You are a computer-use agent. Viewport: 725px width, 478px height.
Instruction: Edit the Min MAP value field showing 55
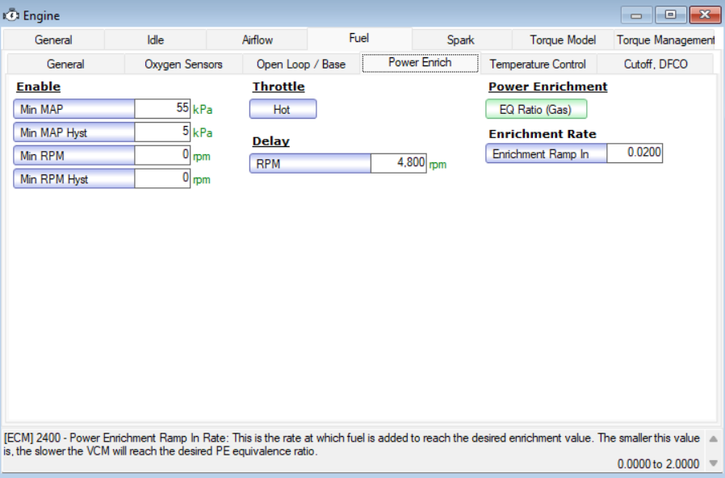click(x=162, y=109)
